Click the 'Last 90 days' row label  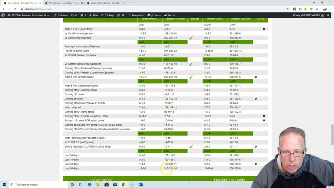71,168
